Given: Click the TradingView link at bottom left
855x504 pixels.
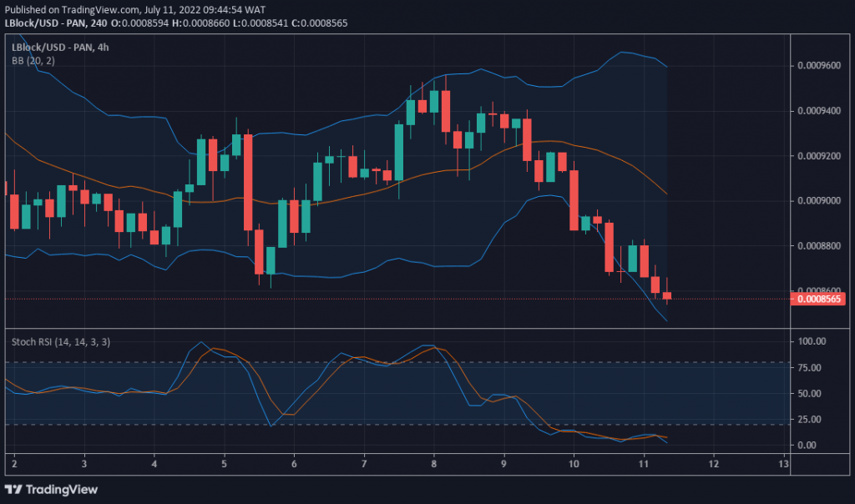Looking at the screenshot, I should (x=58, y=490).
